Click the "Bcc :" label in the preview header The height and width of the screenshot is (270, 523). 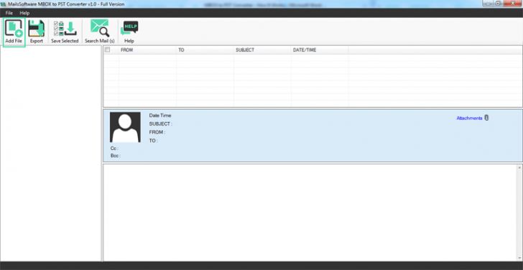coord(116,156)
